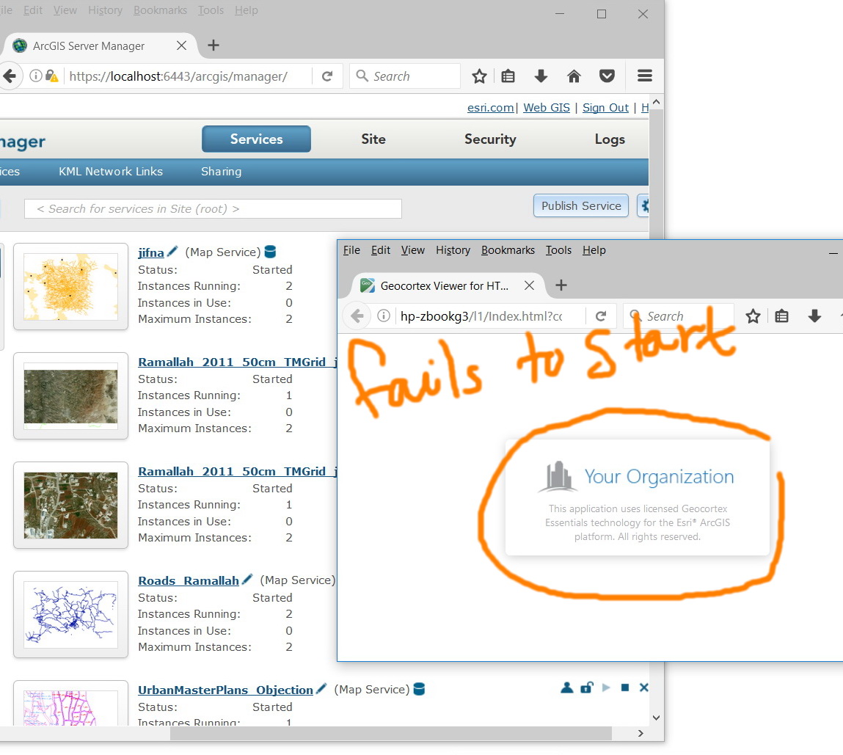843x755 pixels.
Task: Click lock warning icon in ArcGIS address bar
Action: [x=51, y=76]
